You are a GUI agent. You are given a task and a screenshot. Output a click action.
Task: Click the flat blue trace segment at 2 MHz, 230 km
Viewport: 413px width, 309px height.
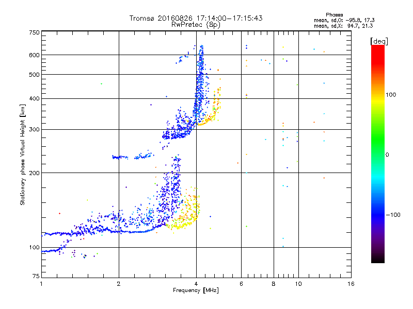pos(120,157)
